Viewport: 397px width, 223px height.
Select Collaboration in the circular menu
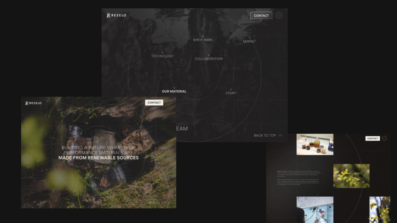coord(209,59)
